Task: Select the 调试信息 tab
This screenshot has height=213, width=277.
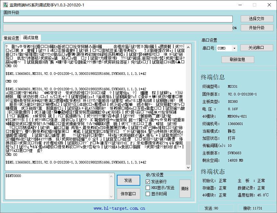Action: pyautogui.click(x=30, y=38)
